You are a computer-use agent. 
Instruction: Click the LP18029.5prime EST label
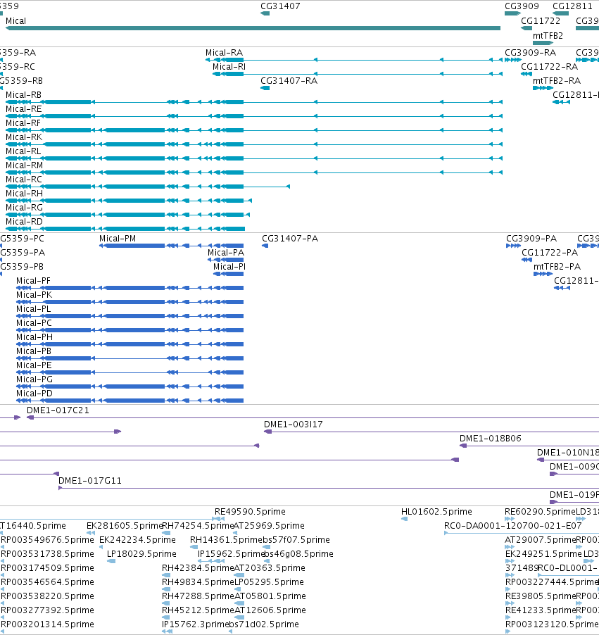(141, 554)
